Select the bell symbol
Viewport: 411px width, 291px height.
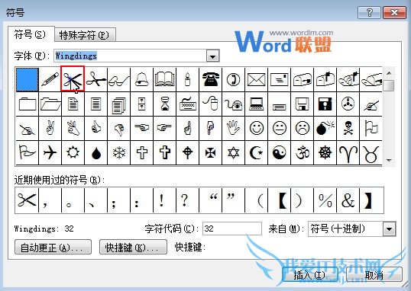(142, 79)
